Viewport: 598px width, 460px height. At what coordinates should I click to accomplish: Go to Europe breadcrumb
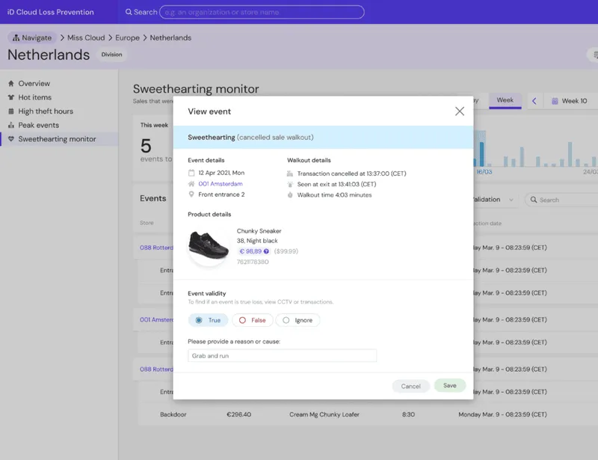click(x=127, y=37)
